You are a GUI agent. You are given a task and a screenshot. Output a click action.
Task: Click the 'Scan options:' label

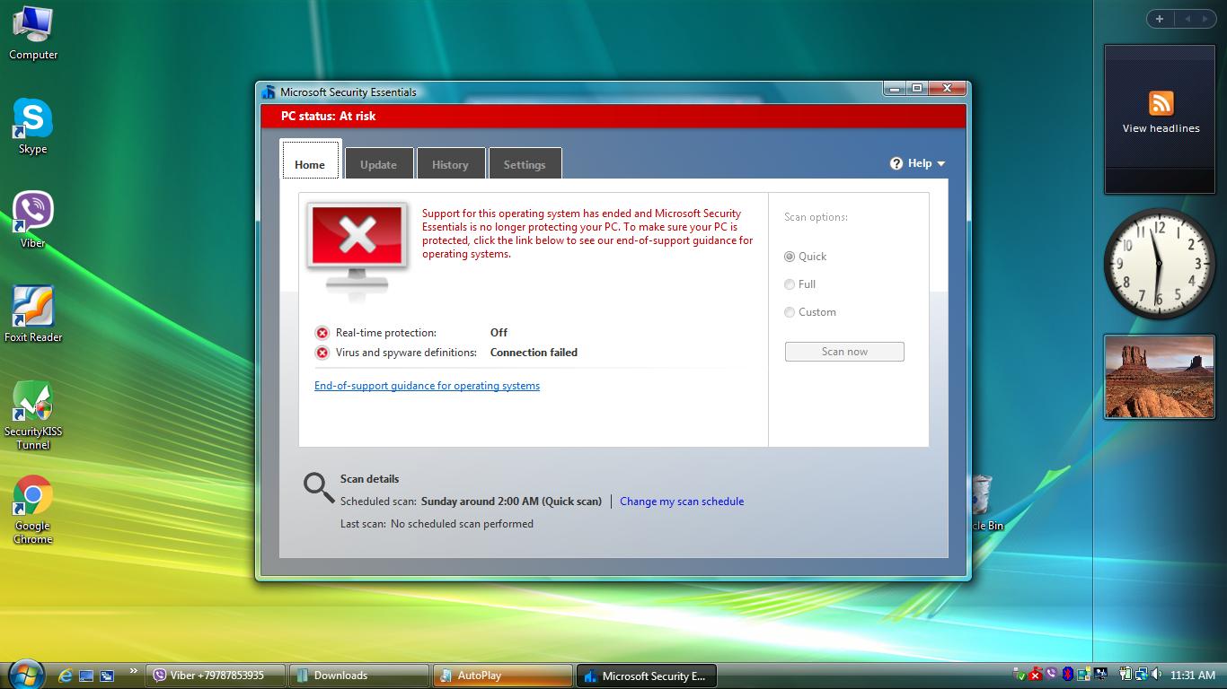click(816, 217)
